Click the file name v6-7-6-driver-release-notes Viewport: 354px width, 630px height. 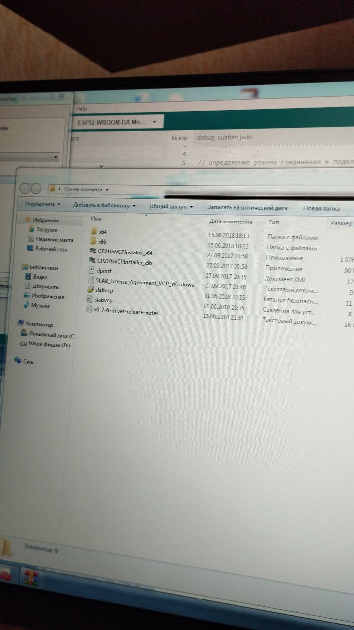tap(126, 312)
